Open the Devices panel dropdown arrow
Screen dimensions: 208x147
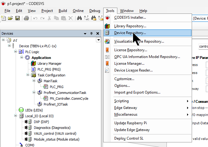click(85, 34)
